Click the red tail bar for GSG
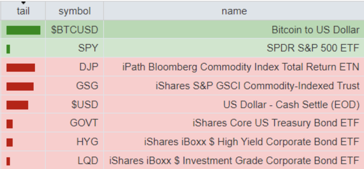The image size is (364, 169). 20,86
